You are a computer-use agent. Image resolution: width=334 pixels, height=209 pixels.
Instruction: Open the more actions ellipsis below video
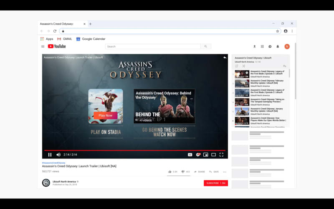(x=225, y=172)
